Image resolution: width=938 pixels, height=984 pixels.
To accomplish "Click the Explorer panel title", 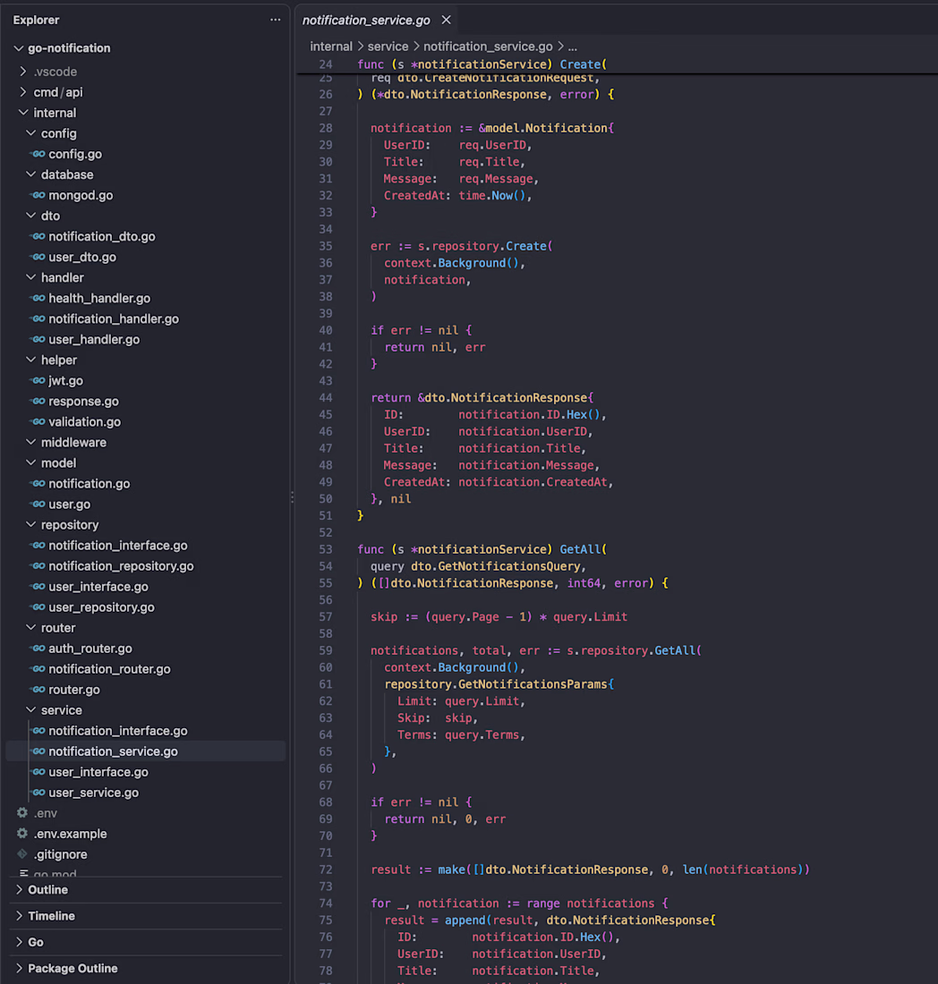I will (36, 20).
